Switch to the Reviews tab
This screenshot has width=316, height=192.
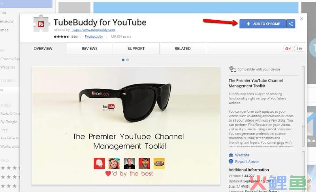(90, 48)
